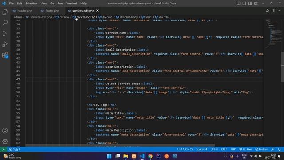Click the feedback icon in status bar
This screenshot has height=160, width=284.
(273, 149)
